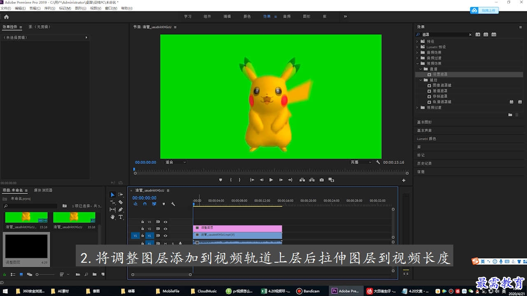
Task: Filter by YUV Effects icon
Action: coord(494,35)
